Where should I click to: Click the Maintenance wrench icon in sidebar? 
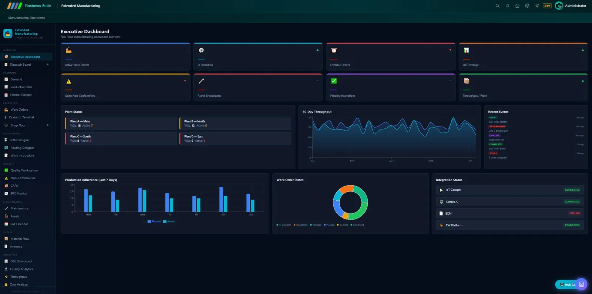coord(6,208)
